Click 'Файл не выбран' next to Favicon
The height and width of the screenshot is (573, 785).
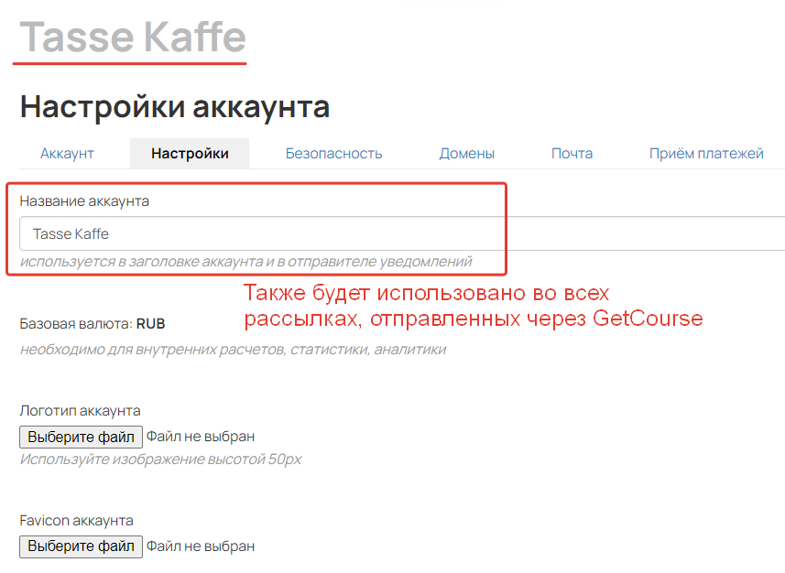201,546
